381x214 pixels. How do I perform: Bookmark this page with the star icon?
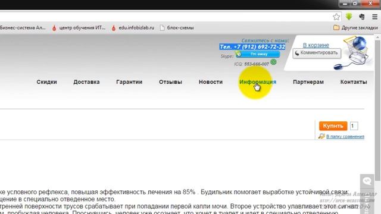(x=336, y=17)
